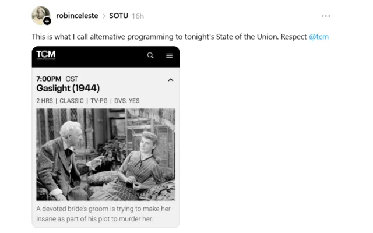Viewport: 373px width, 233px height.
Task: Click the TCM logo
Action: click(x=45, y=55)
